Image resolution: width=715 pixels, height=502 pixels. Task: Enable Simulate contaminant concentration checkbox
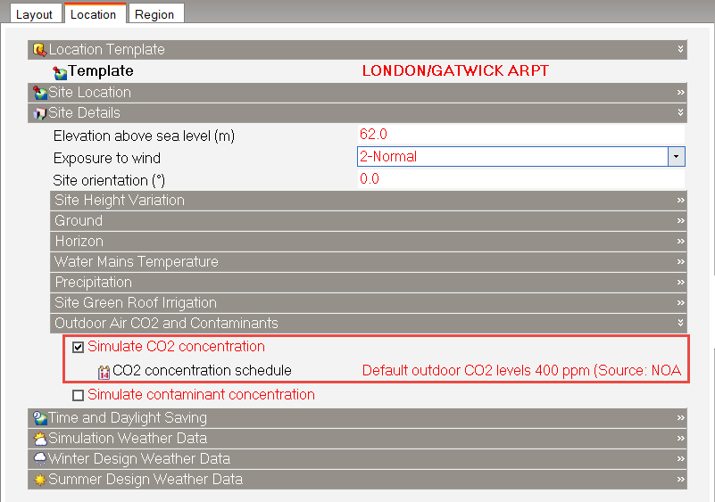(x=79, y=395)
